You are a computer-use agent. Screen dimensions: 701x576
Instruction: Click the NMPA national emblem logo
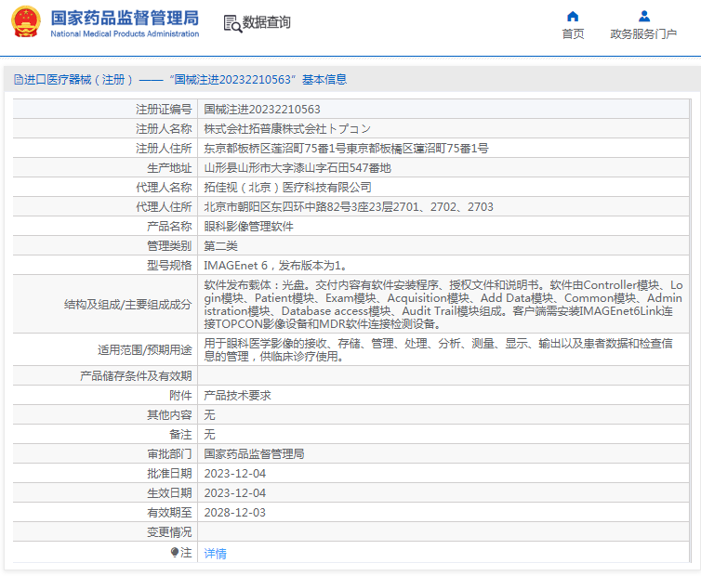[26, 21]
